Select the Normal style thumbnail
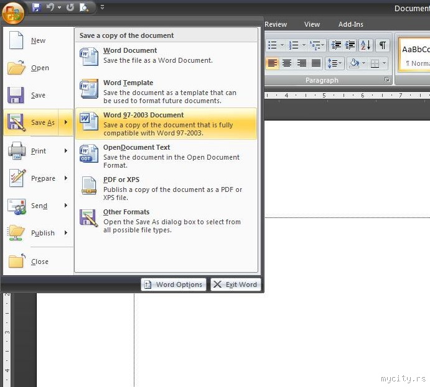Image resolution: width=430 pixels, height=387 pixels. coord(414,55)
